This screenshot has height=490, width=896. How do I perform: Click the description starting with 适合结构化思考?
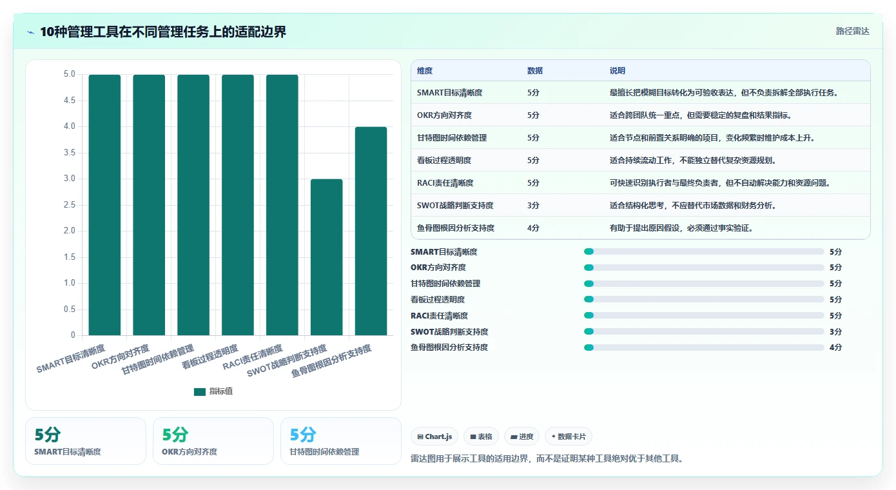(693, 206)
